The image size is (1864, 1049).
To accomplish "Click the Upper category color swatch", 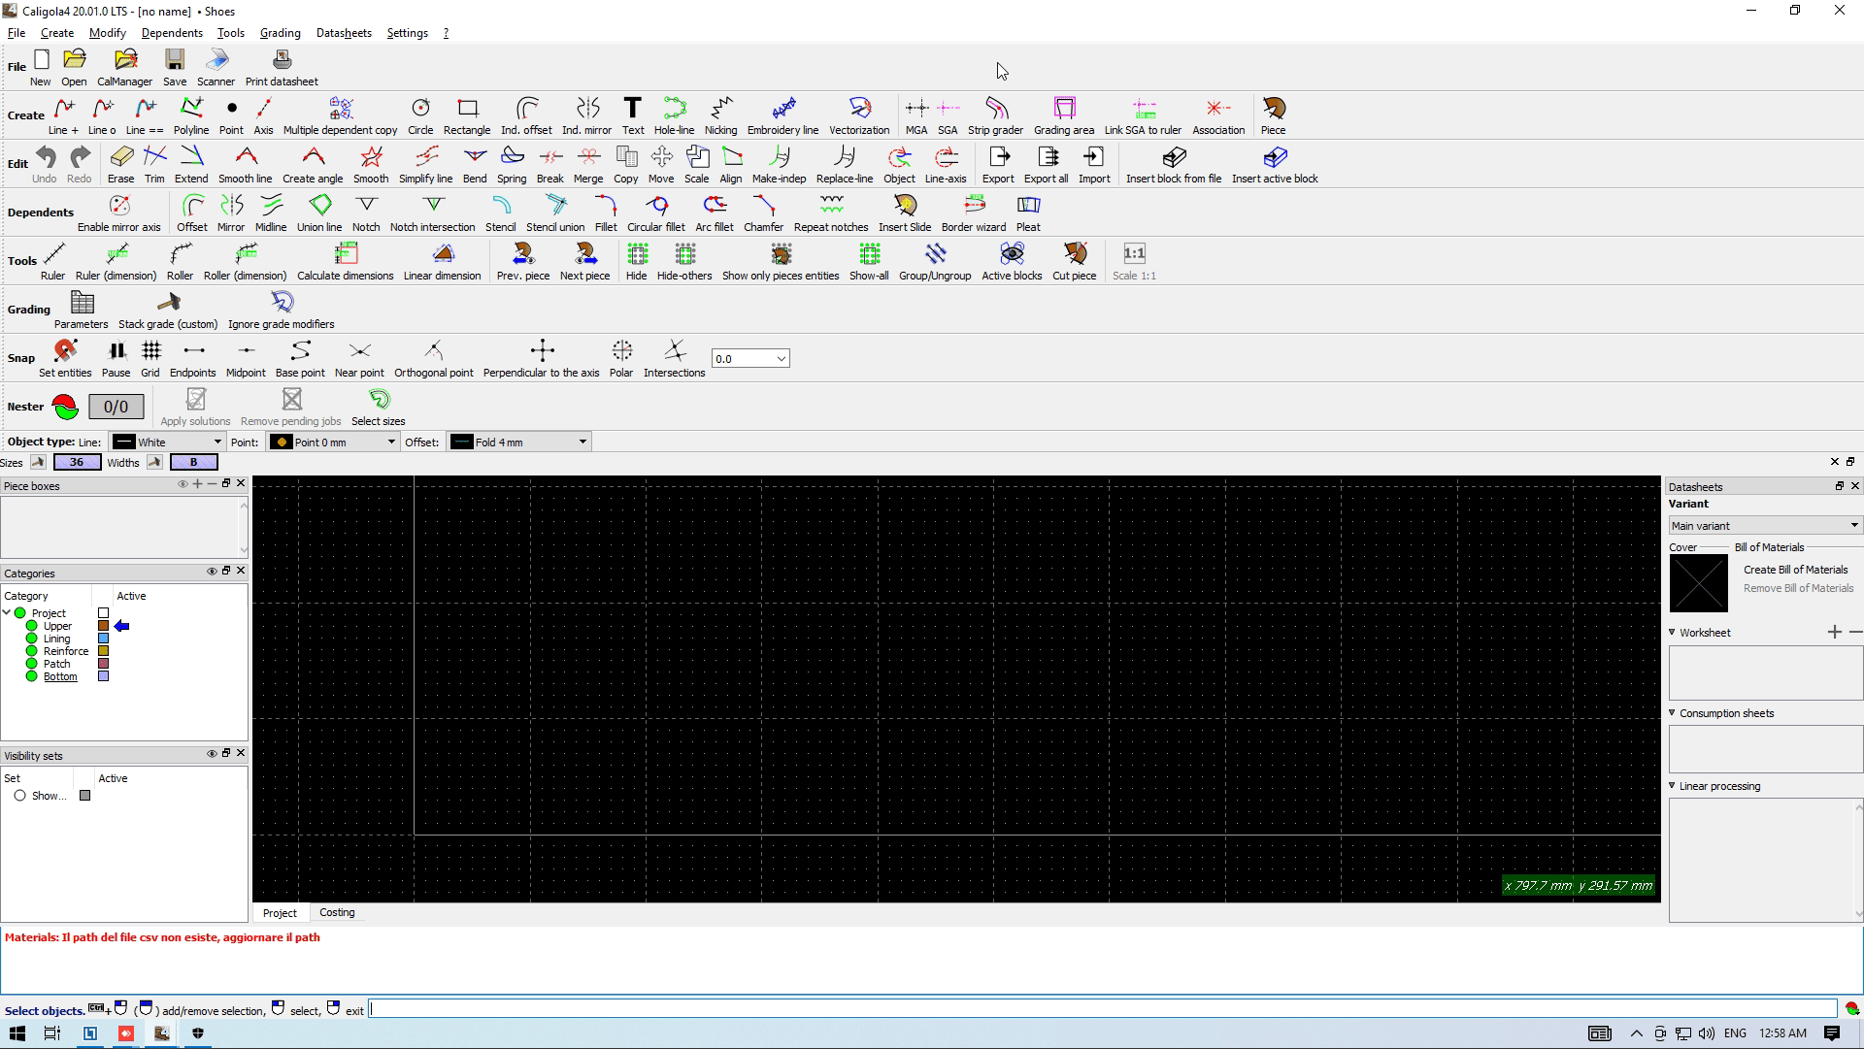I will pyautogui.click(x=103, y=626).
